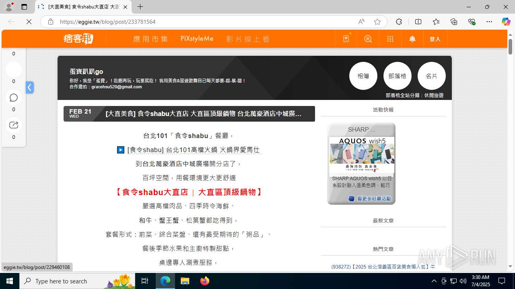The image size is (515, 289).
Task: Add this page to favorites star
Action: point(377,22)
